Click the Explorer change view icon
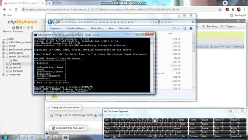Image resolution: width=248 pixels, height=140 pixels. (x=174, y=28)
